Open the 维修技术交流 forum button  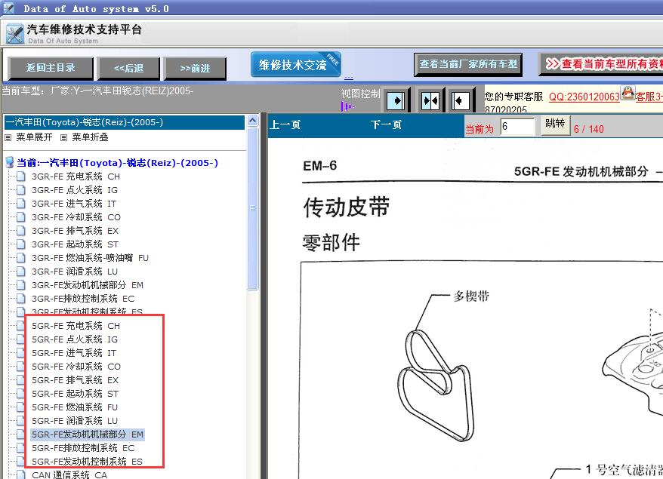coord(295,64)
